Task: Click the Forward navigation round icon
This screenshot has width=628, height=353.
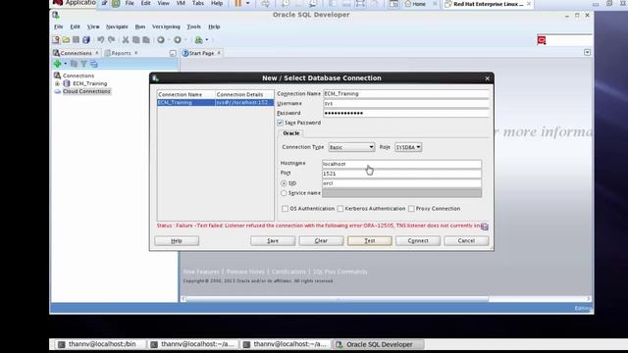Action: [178, 39]
